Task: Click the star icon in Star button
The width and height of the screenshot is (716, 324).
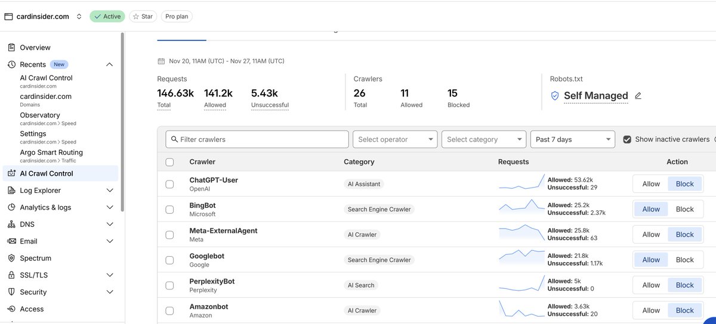Action: [136, 17]
